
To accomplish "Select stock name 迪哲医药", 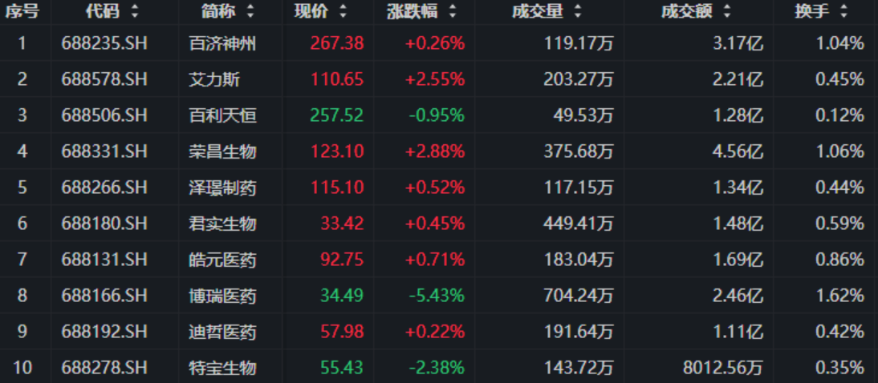I will tap(222, 332).
